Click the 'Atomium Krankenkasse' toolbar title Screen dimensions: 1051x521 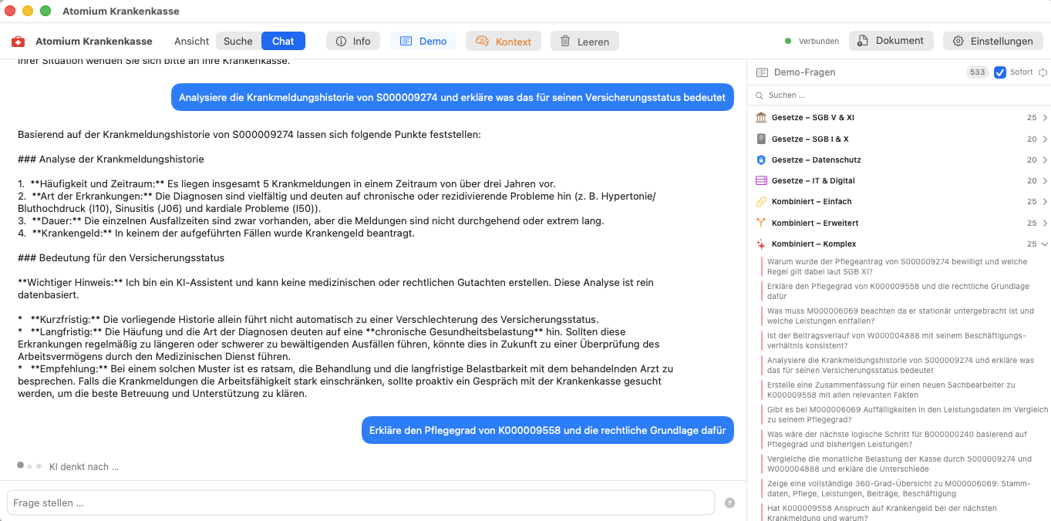pyautogui.click(x=94, y=42)
